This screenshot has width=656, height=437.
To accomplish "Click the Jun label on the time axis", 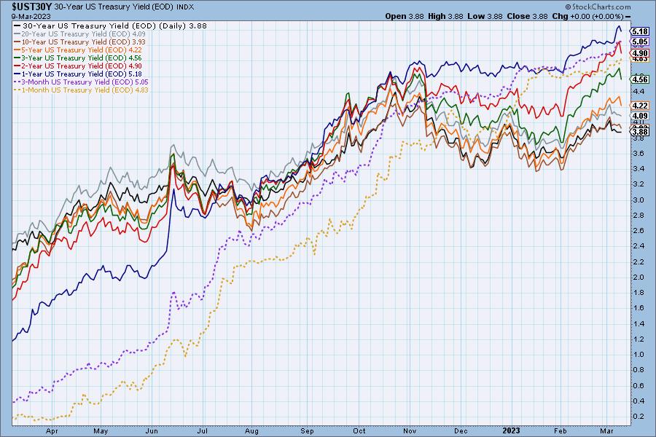I will (x=152, y=430).
